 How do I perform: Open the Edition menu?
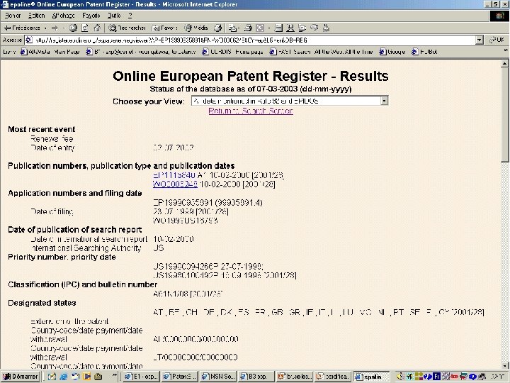(x=36, y=16)
